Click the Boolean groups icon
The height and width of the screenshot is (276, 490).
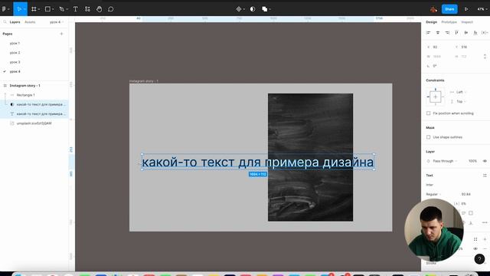point(265,9)
